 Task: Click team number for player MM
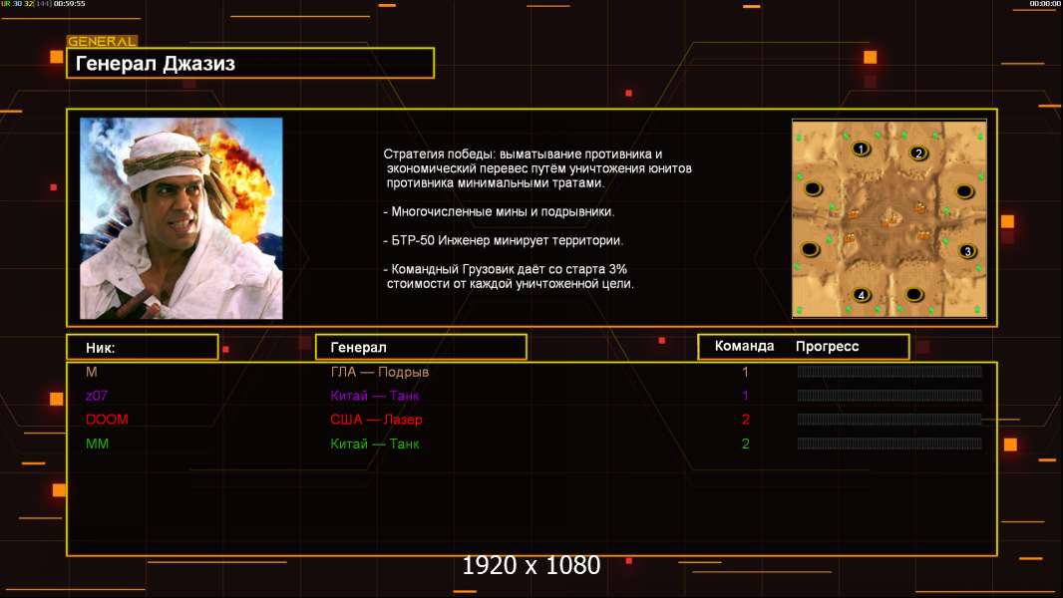[x=745, y=444]
